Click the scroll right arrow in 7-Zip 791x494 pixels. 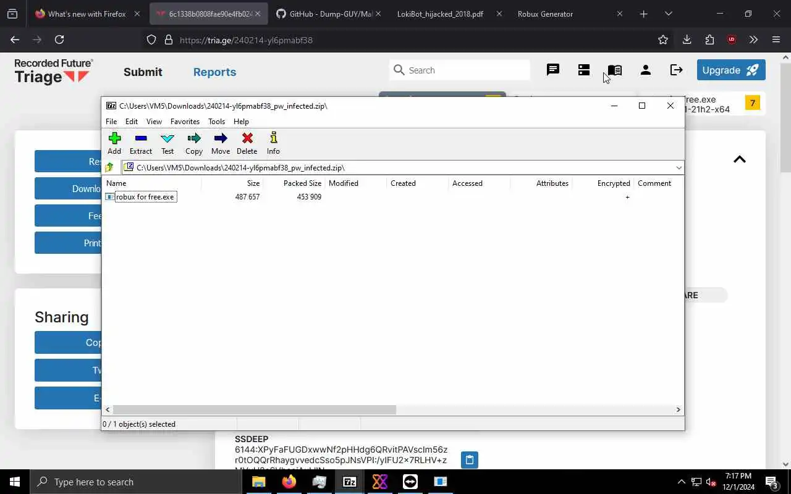(678, 409)
